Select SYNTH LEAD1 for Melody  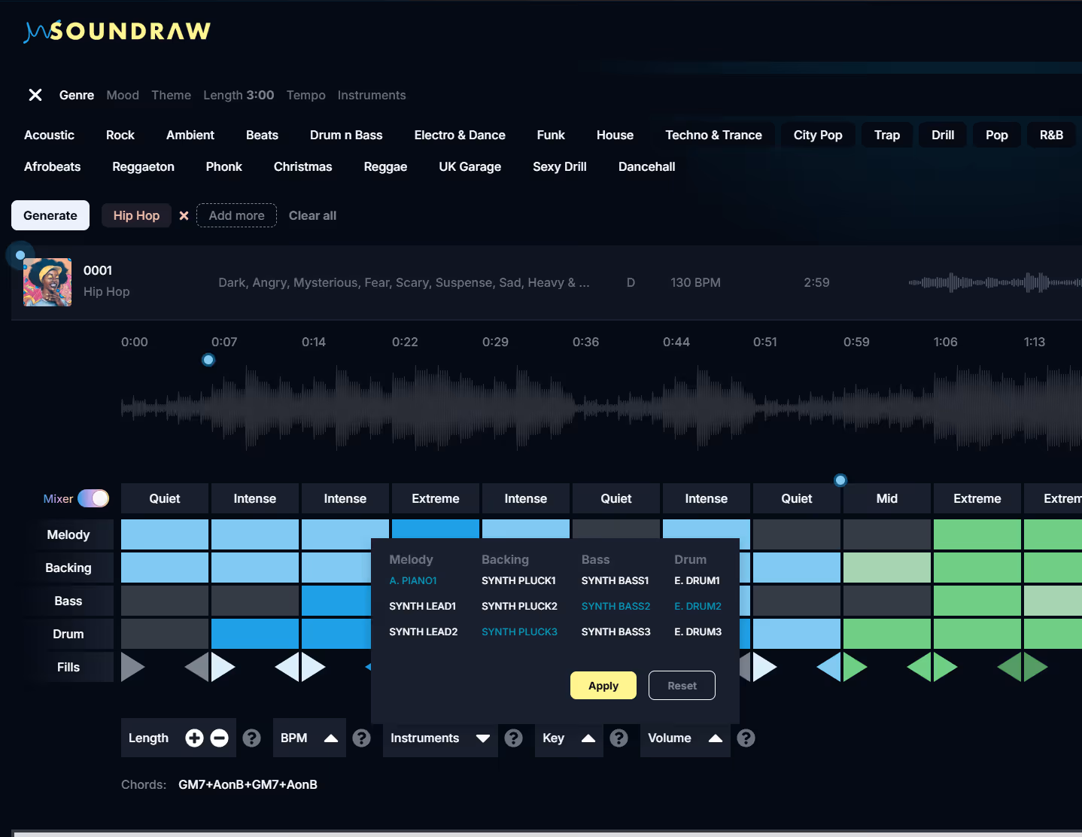point(422,606)
